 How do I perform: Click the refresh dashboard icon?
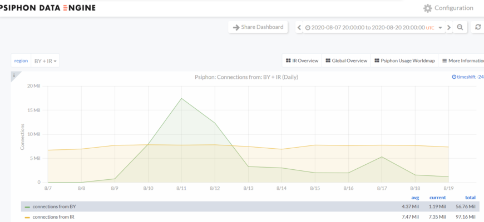click(x=478, y=27)
